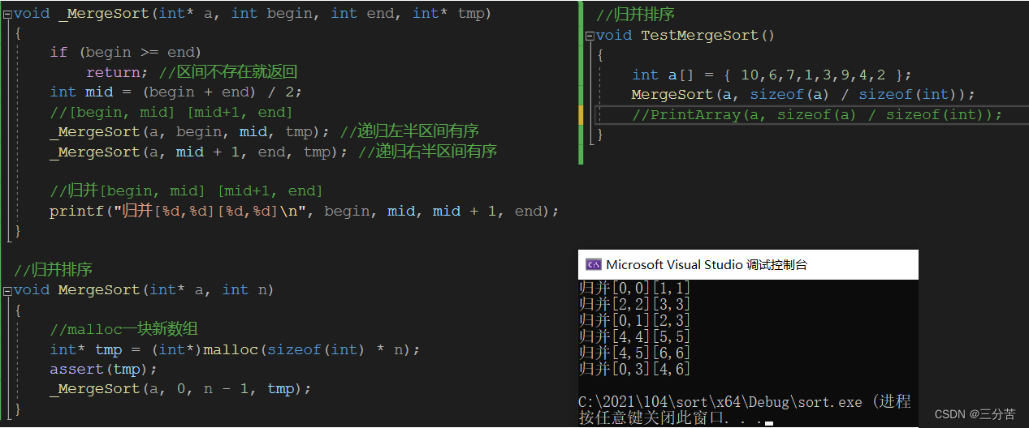Click the '//malloc一块新数组' comment
The width and height of the screenshot is (1029, 428).
point(123,329)
